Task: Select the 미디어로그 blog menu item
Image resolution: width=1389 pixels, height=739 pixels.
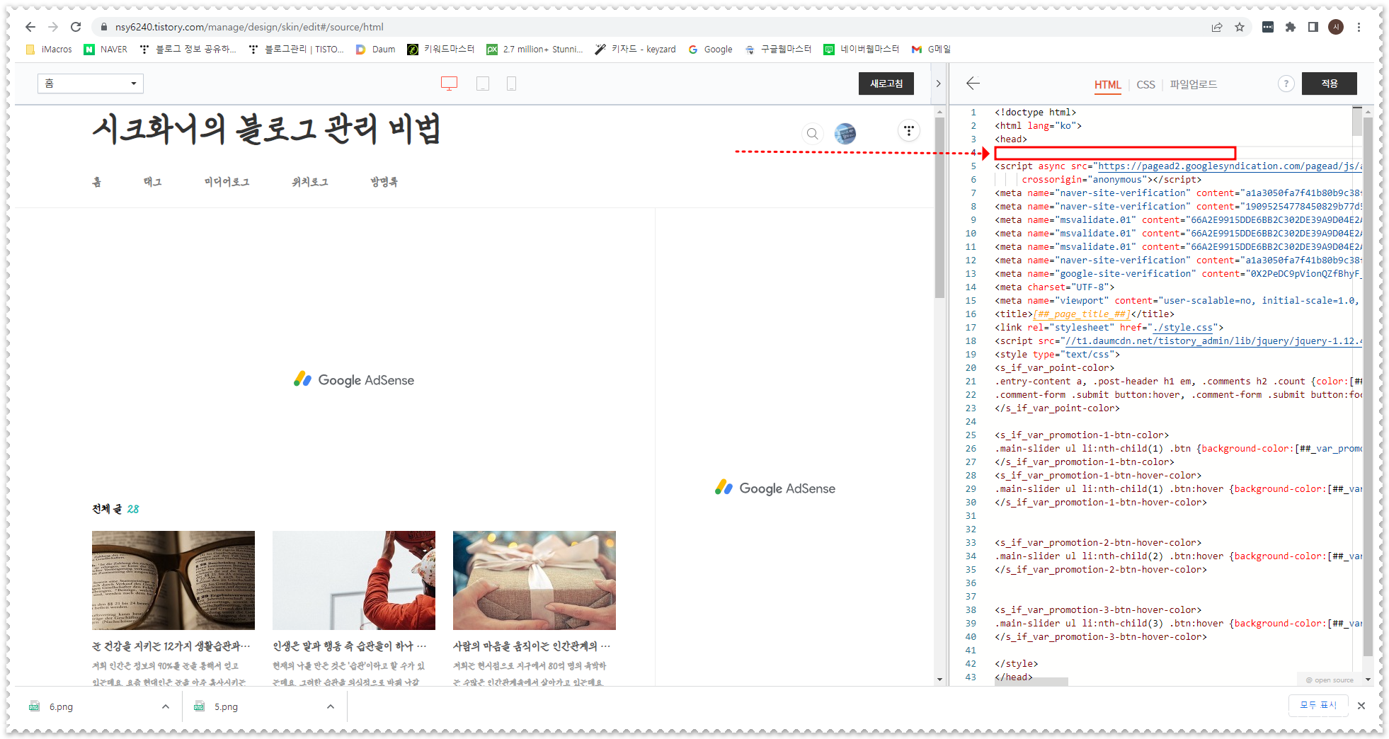Action: point(227,182)
